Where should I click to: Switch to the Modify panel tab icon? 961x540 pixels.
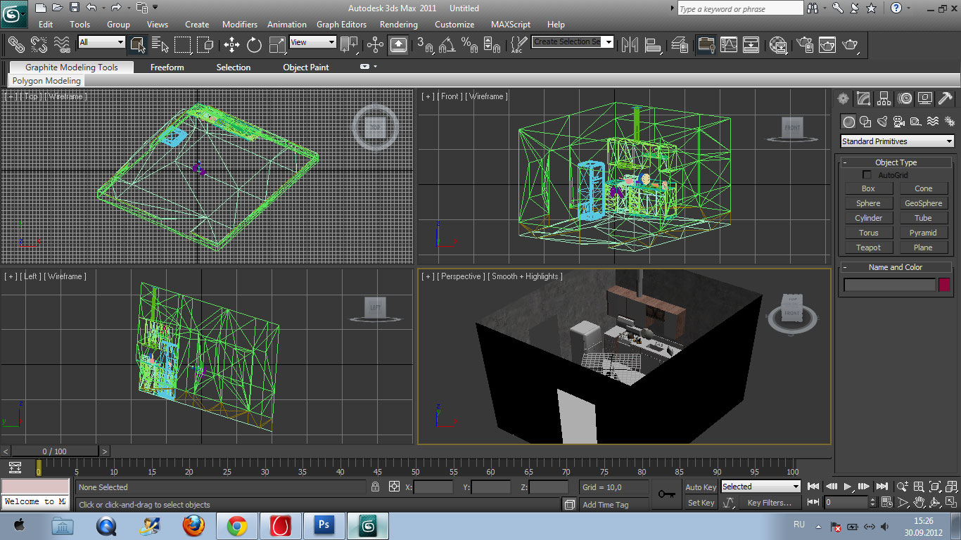pos(863,98)
